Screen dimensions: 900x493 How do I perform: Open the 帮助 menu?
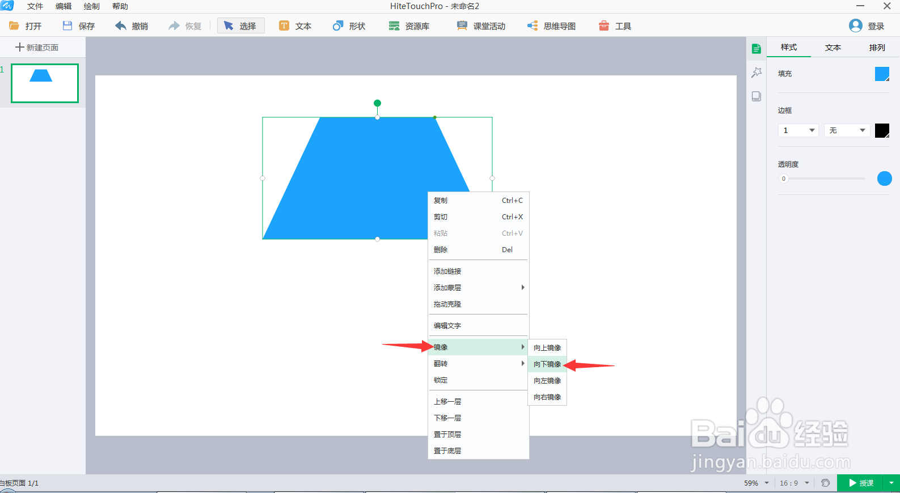click(120, 6)
